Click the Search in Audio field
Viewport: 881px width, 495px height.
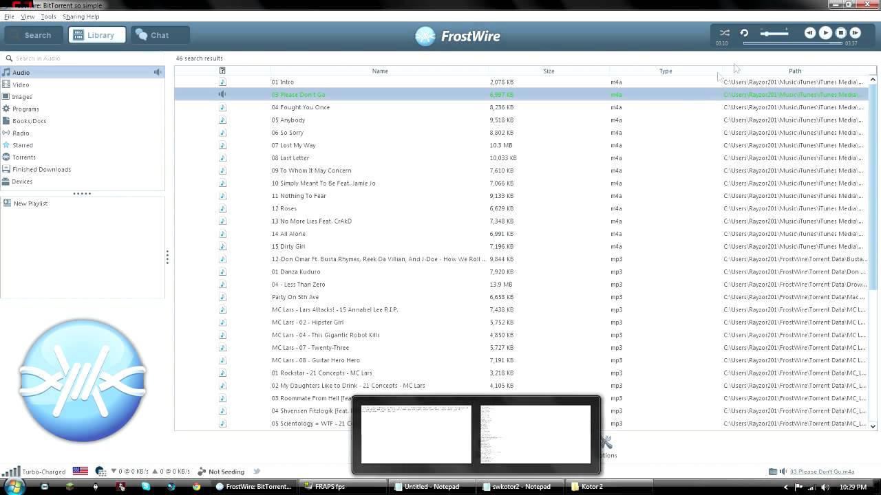tap(83, 58)
